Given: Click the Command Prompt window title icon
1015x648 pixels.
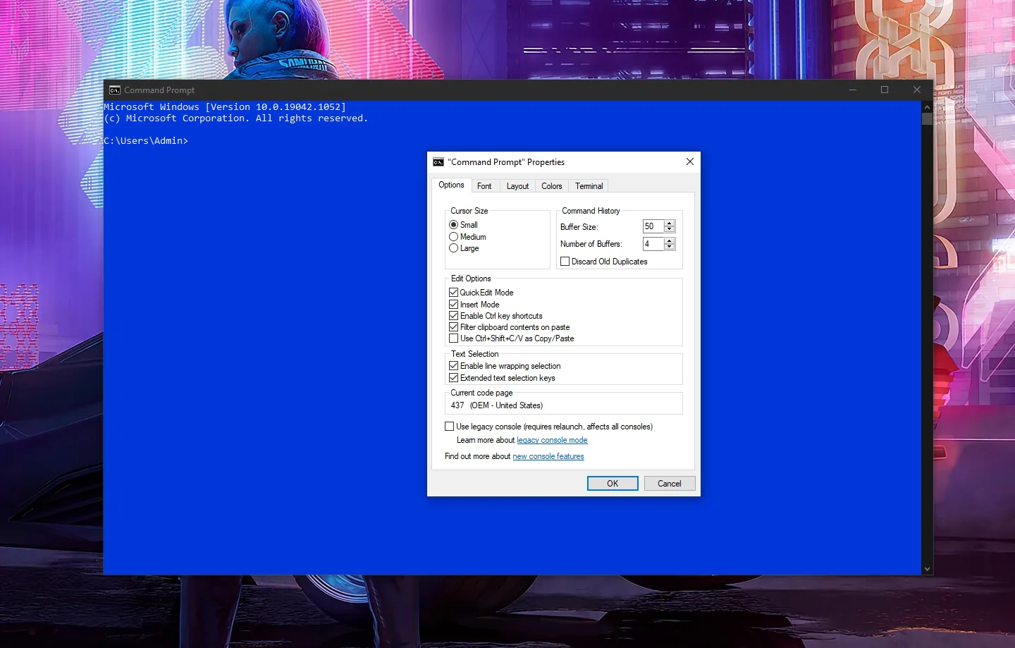Looking at the screenshot, I should (x=115, y=90).
